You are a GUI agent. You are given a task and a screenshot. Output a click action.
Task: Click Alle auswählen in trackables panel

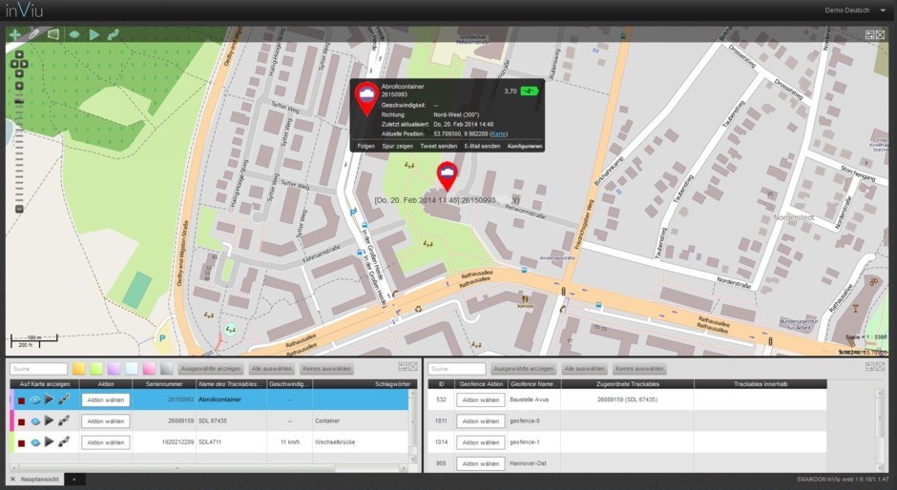click(272, 369)
